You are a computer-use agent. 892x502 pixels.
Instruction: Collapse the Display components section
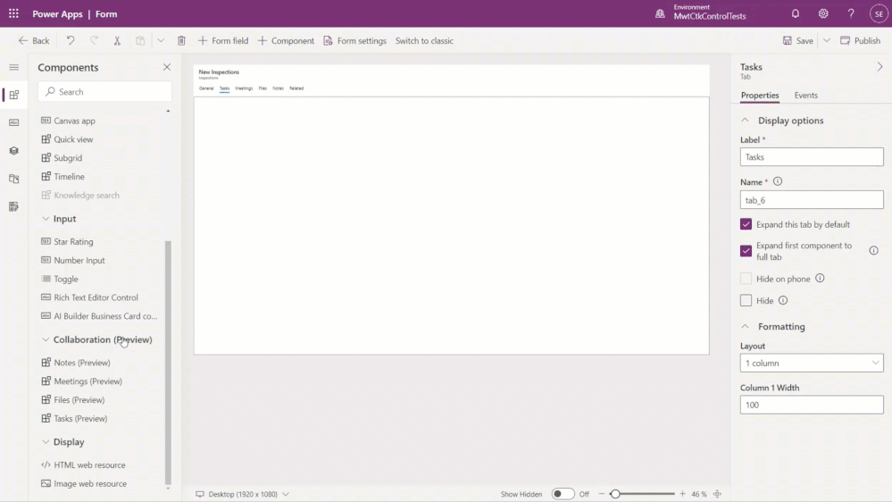46,441
